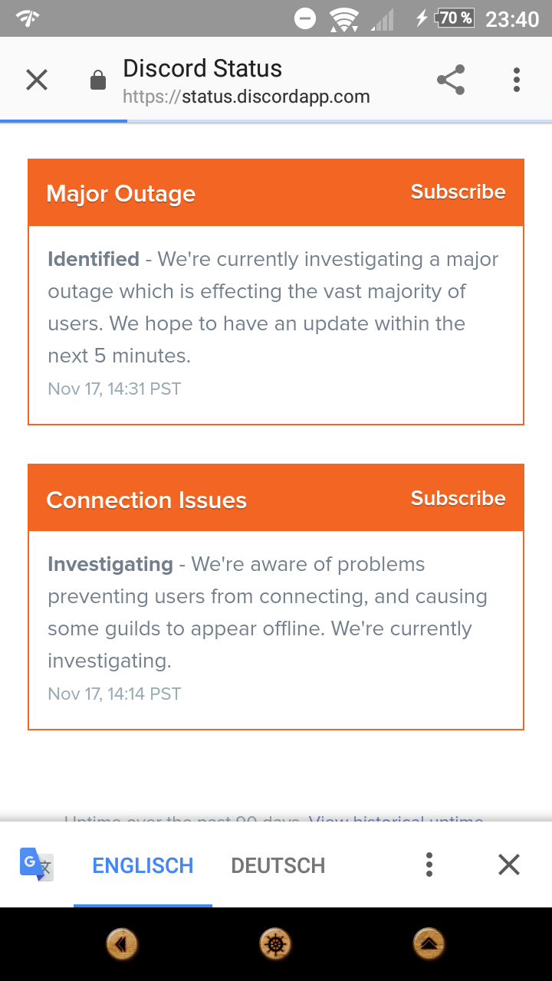Open the Major Outage incident title
The height and width of the screenshot is (981, 552).
click(121, 194)
